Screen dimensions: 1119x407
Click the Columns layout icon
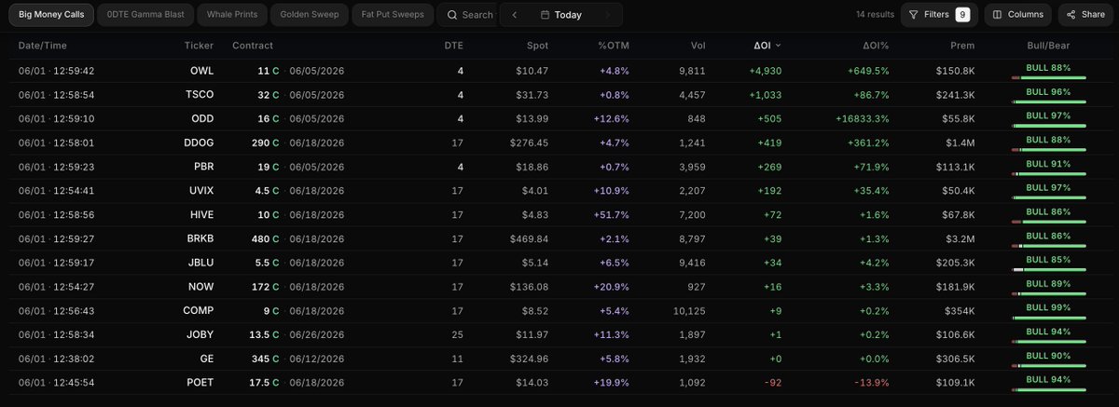pyautogui.click(x=998, y=15)
